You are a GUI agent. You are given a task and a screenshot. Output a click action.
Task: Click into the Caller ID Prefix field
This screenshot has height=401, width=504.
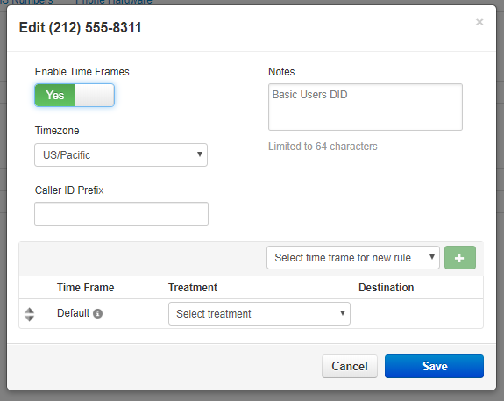pyautogui.click(x=121, y=214)
